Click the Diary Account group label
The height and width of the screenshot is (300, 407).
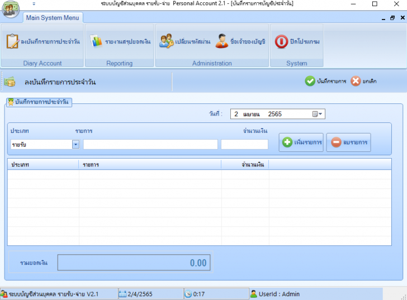42,63
